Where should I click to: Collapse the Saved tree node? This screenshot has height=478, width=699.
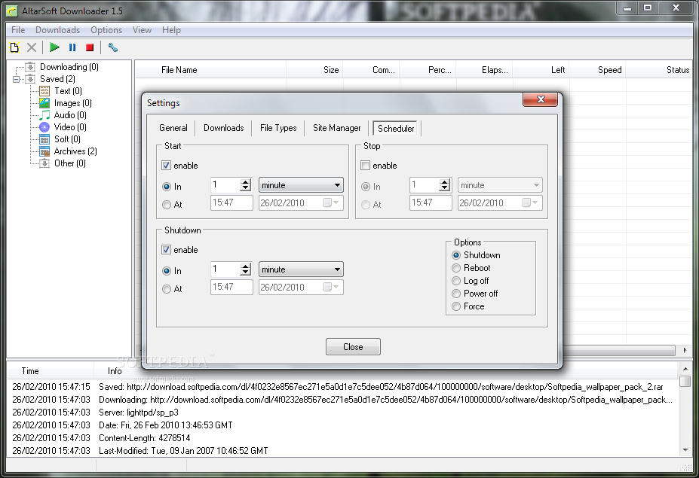click(17, 79)
